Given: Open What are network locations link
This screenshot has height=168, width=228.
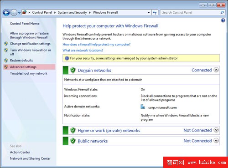Looking at the screenshot, I should coord(83,51).
